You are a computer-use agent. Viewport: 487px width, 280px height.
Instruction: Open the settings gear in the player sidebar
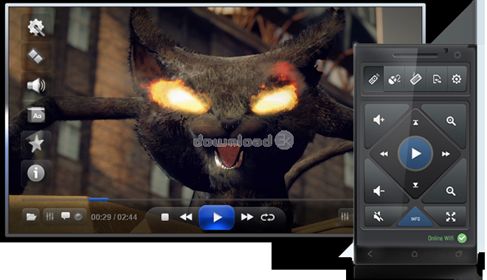click(x=36, y=28)
